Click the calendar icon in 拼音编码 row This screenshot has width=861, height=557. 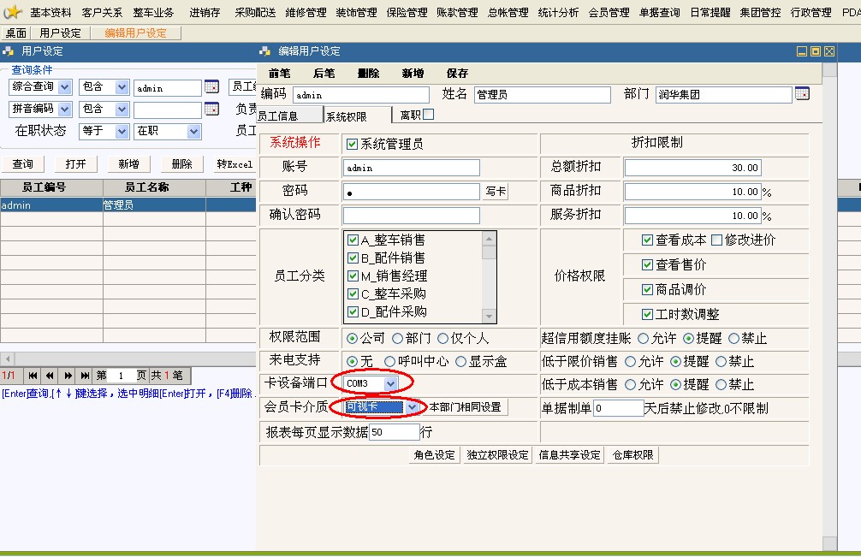pos(211,110)
